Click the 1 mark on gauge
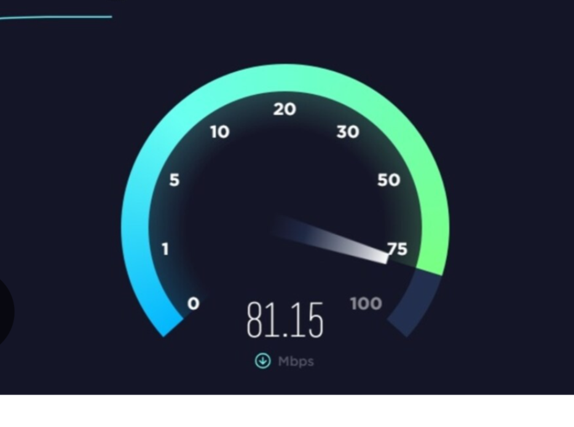Screen dimensions: 574x427 click(x=165, y=249)
